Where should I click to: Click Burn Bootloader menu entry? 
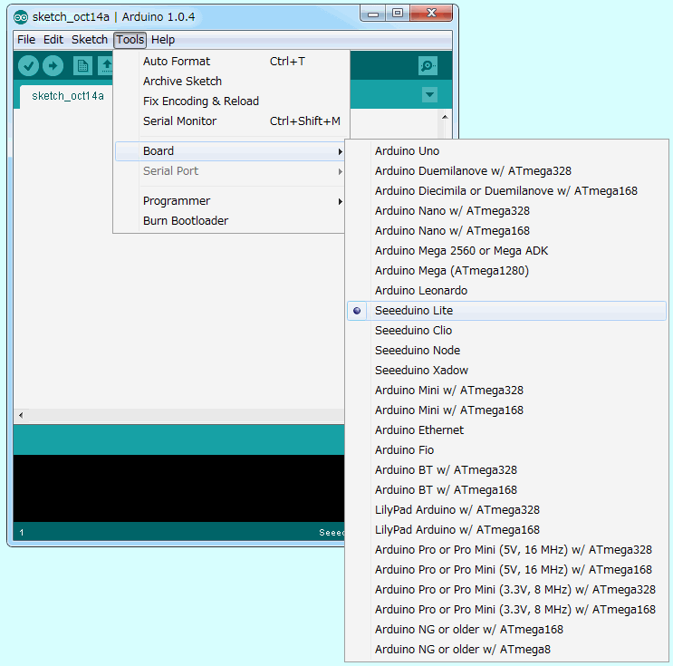tap(230, 221)
